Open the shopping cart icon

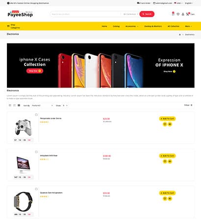click(x=188, y=14)
